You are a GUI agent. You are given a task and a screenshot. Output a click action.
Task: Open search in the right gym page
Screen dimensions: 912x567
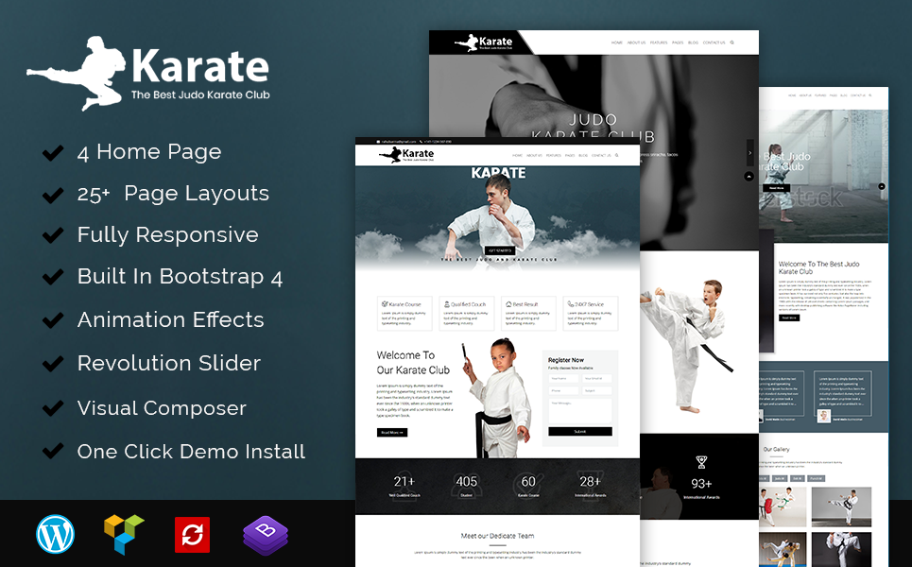(870, 95)
